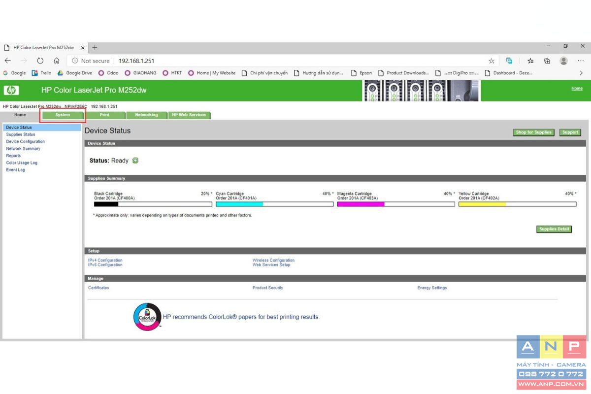Open the HP Web Services tab
Image resolution: width=591 pixels, height=394 pixels.
point(189,115)
